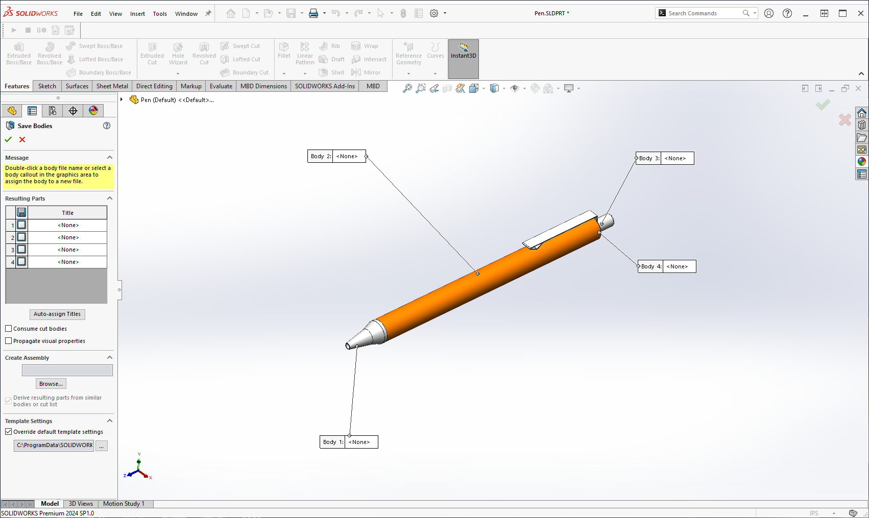This screenshot has width=869, height=518.
Task: Click the Home toolbar icon
Action: pyautogui.click(x=231, y=13)
